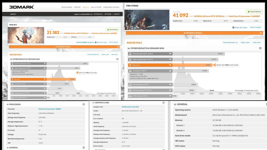267x150 pixels.
Task: Open the Benchmarks menu
Action: (x=67, y=7)
